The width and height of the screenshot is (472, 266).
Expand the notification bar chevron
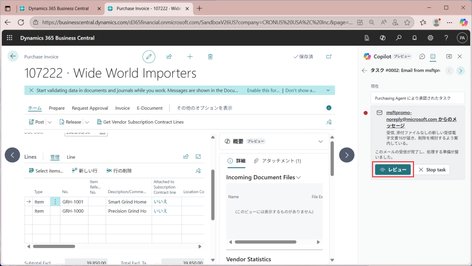coord(328,90)
